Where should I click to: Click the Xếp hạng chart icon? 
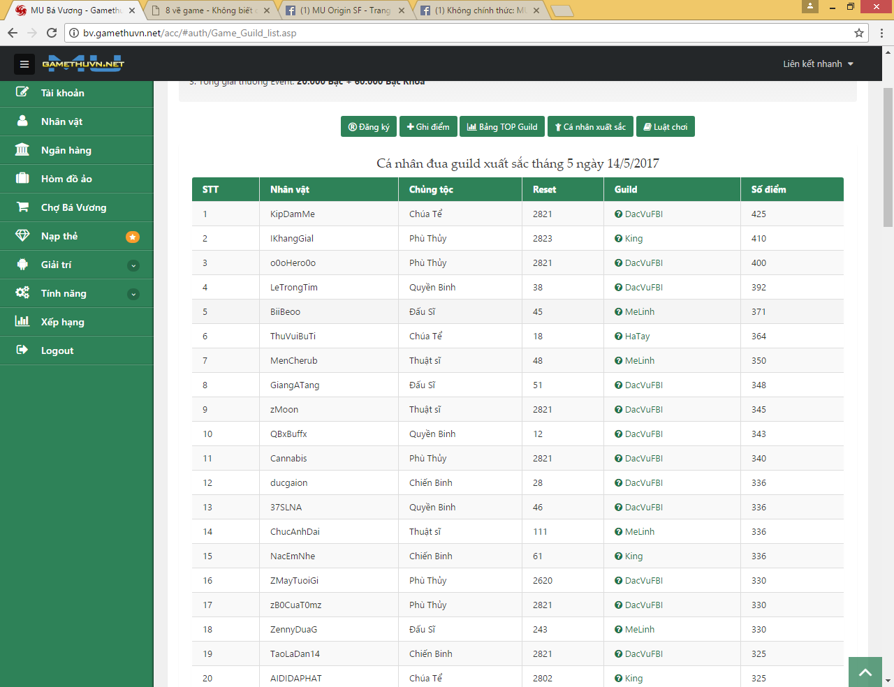click(22, 321)
